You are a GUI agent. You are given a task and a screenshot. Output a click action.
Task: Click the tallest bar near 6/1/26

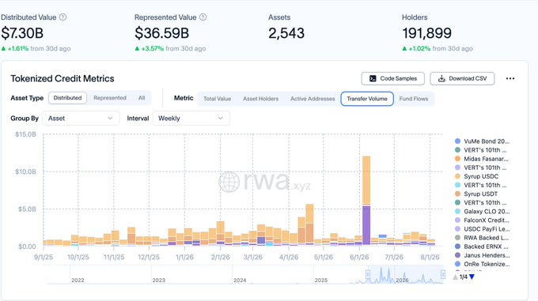[366, 201]
